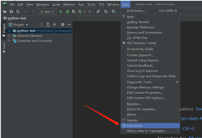Screen dimensions: 202x138
Task: Click the Synchronize reload icon
Action: coord(18,12)
